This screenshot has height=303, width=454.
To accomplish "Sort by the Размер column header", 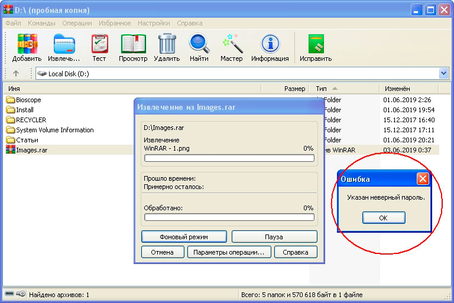I will click(284, 89).
